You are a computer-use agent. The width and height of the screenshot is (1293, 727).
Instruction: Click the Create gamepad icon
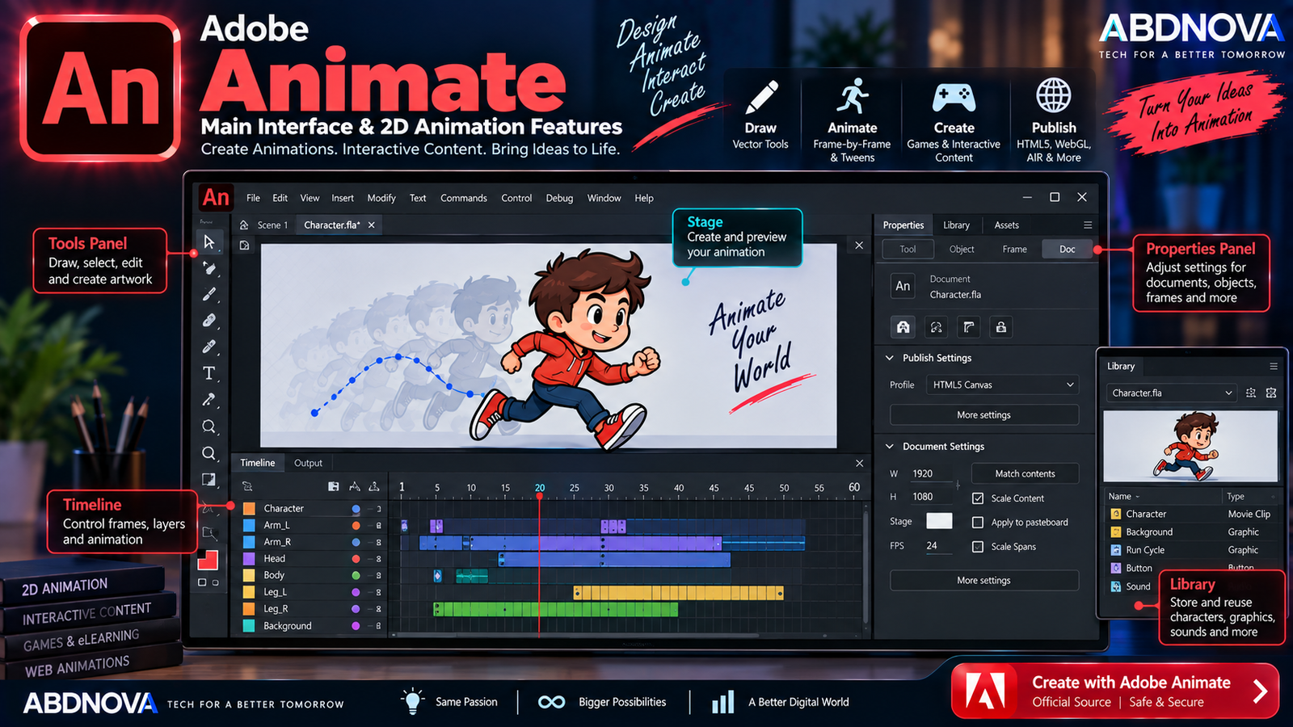click(954, 98)
